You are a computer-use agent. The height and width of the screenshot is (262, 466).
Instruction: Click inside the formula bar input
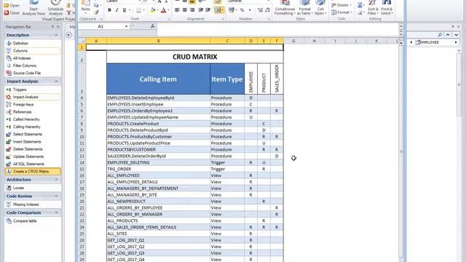coord(278,29)
